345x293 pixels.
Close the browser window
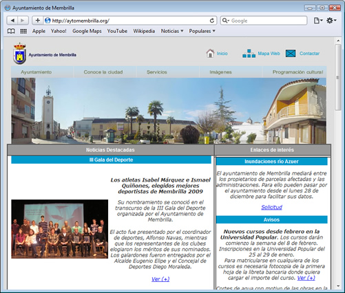coord(335,8)
